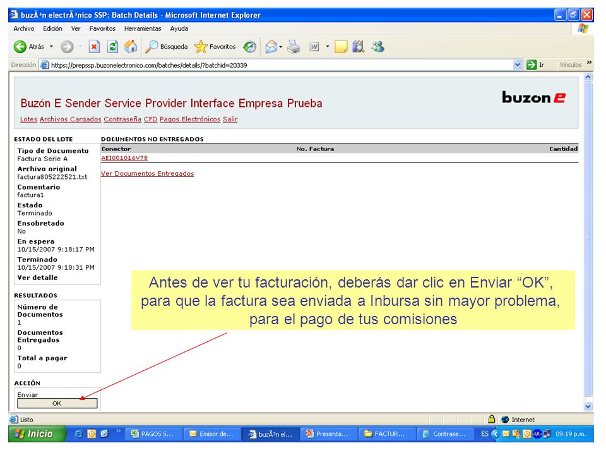Expand the Vínculos links chevron

coord(589,63)
